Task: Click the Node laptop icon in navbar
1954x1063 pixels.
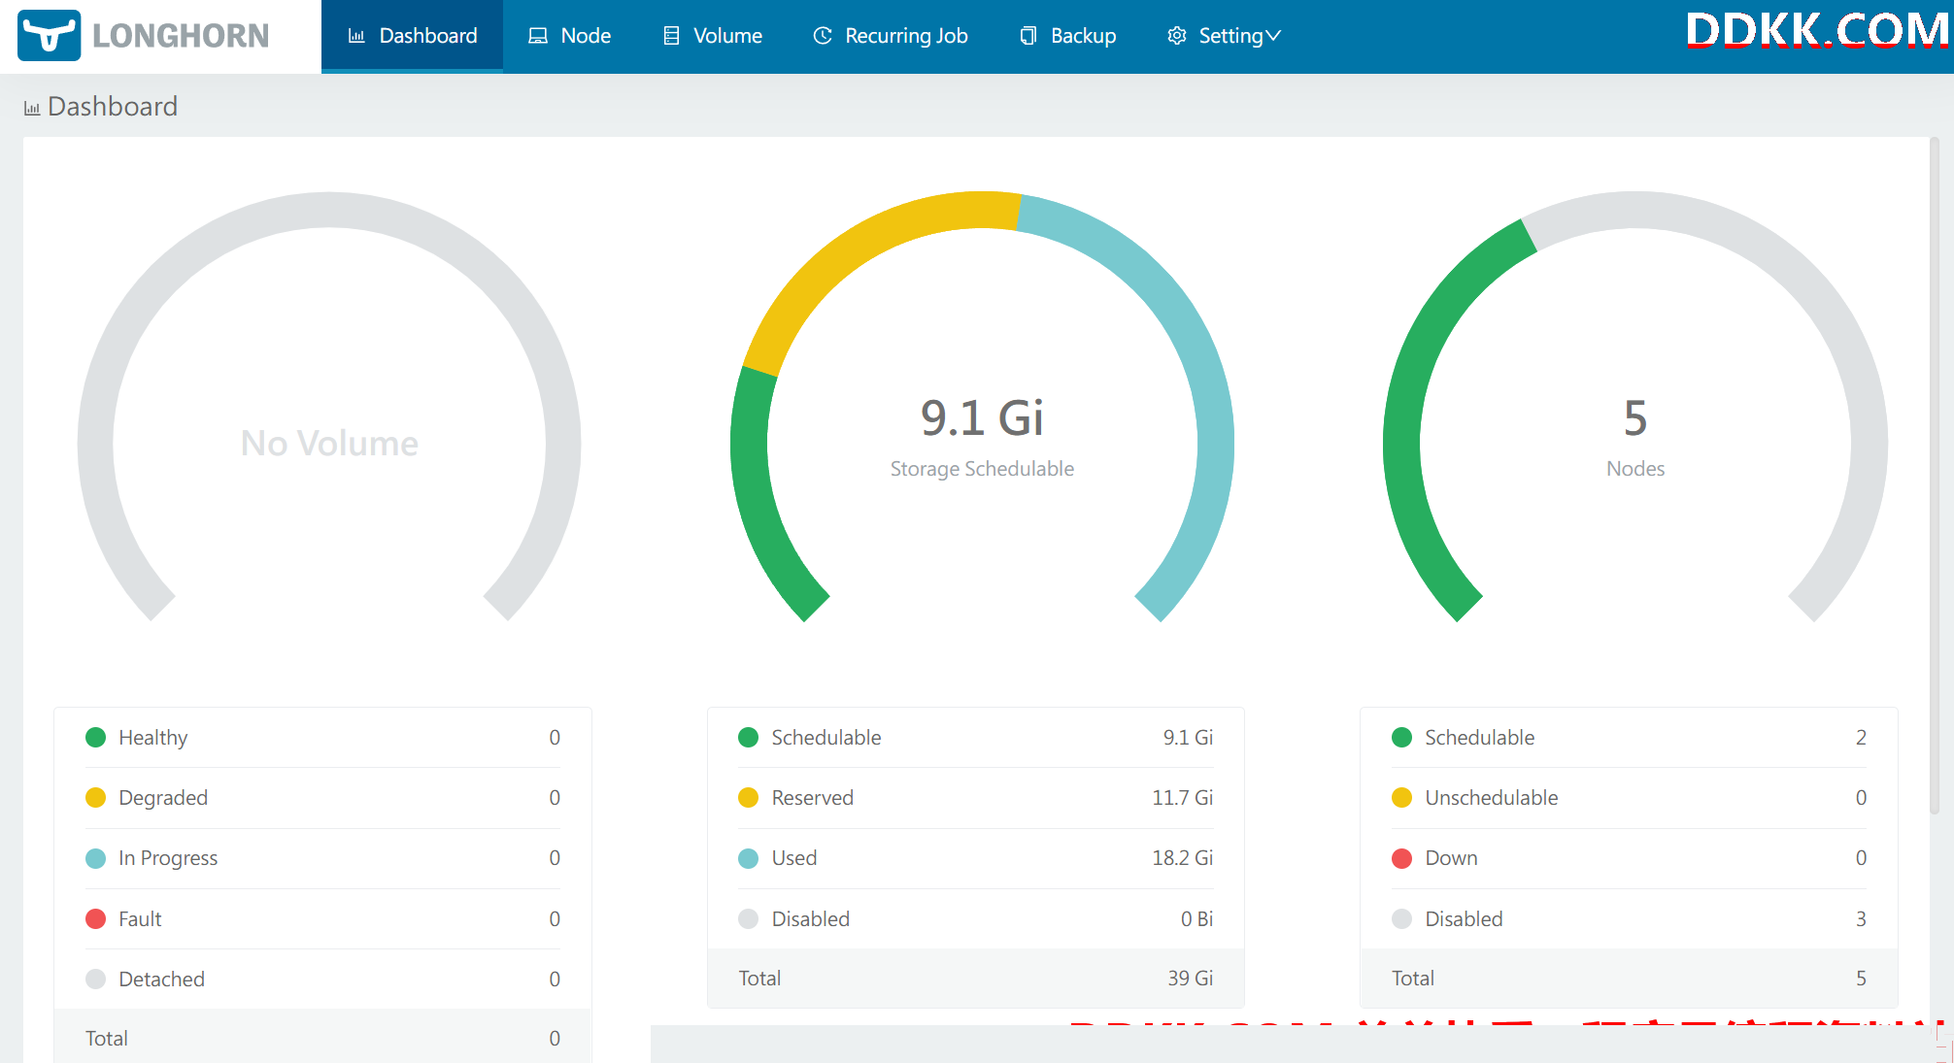Action: 537,36
